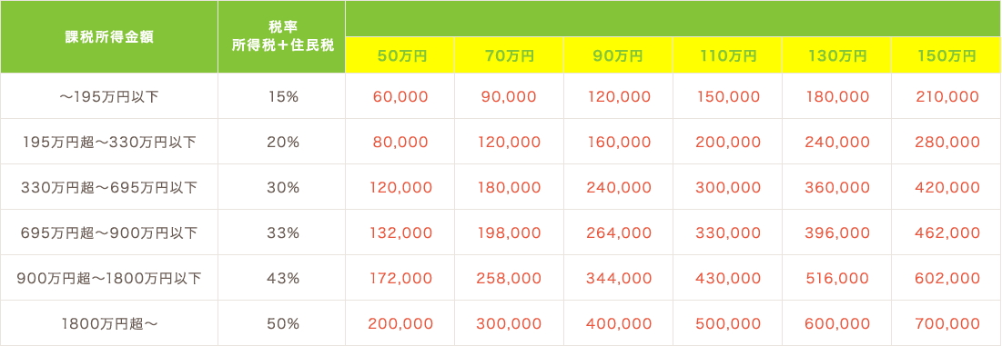Select the 195万円超～330万円以下 row label
The width and height of the screenshot is (1002, 346).
coord(109,142)
